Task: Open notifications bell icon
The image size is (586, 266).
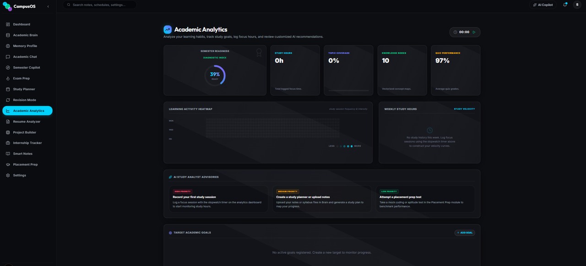Action: [x=565, y=5]
